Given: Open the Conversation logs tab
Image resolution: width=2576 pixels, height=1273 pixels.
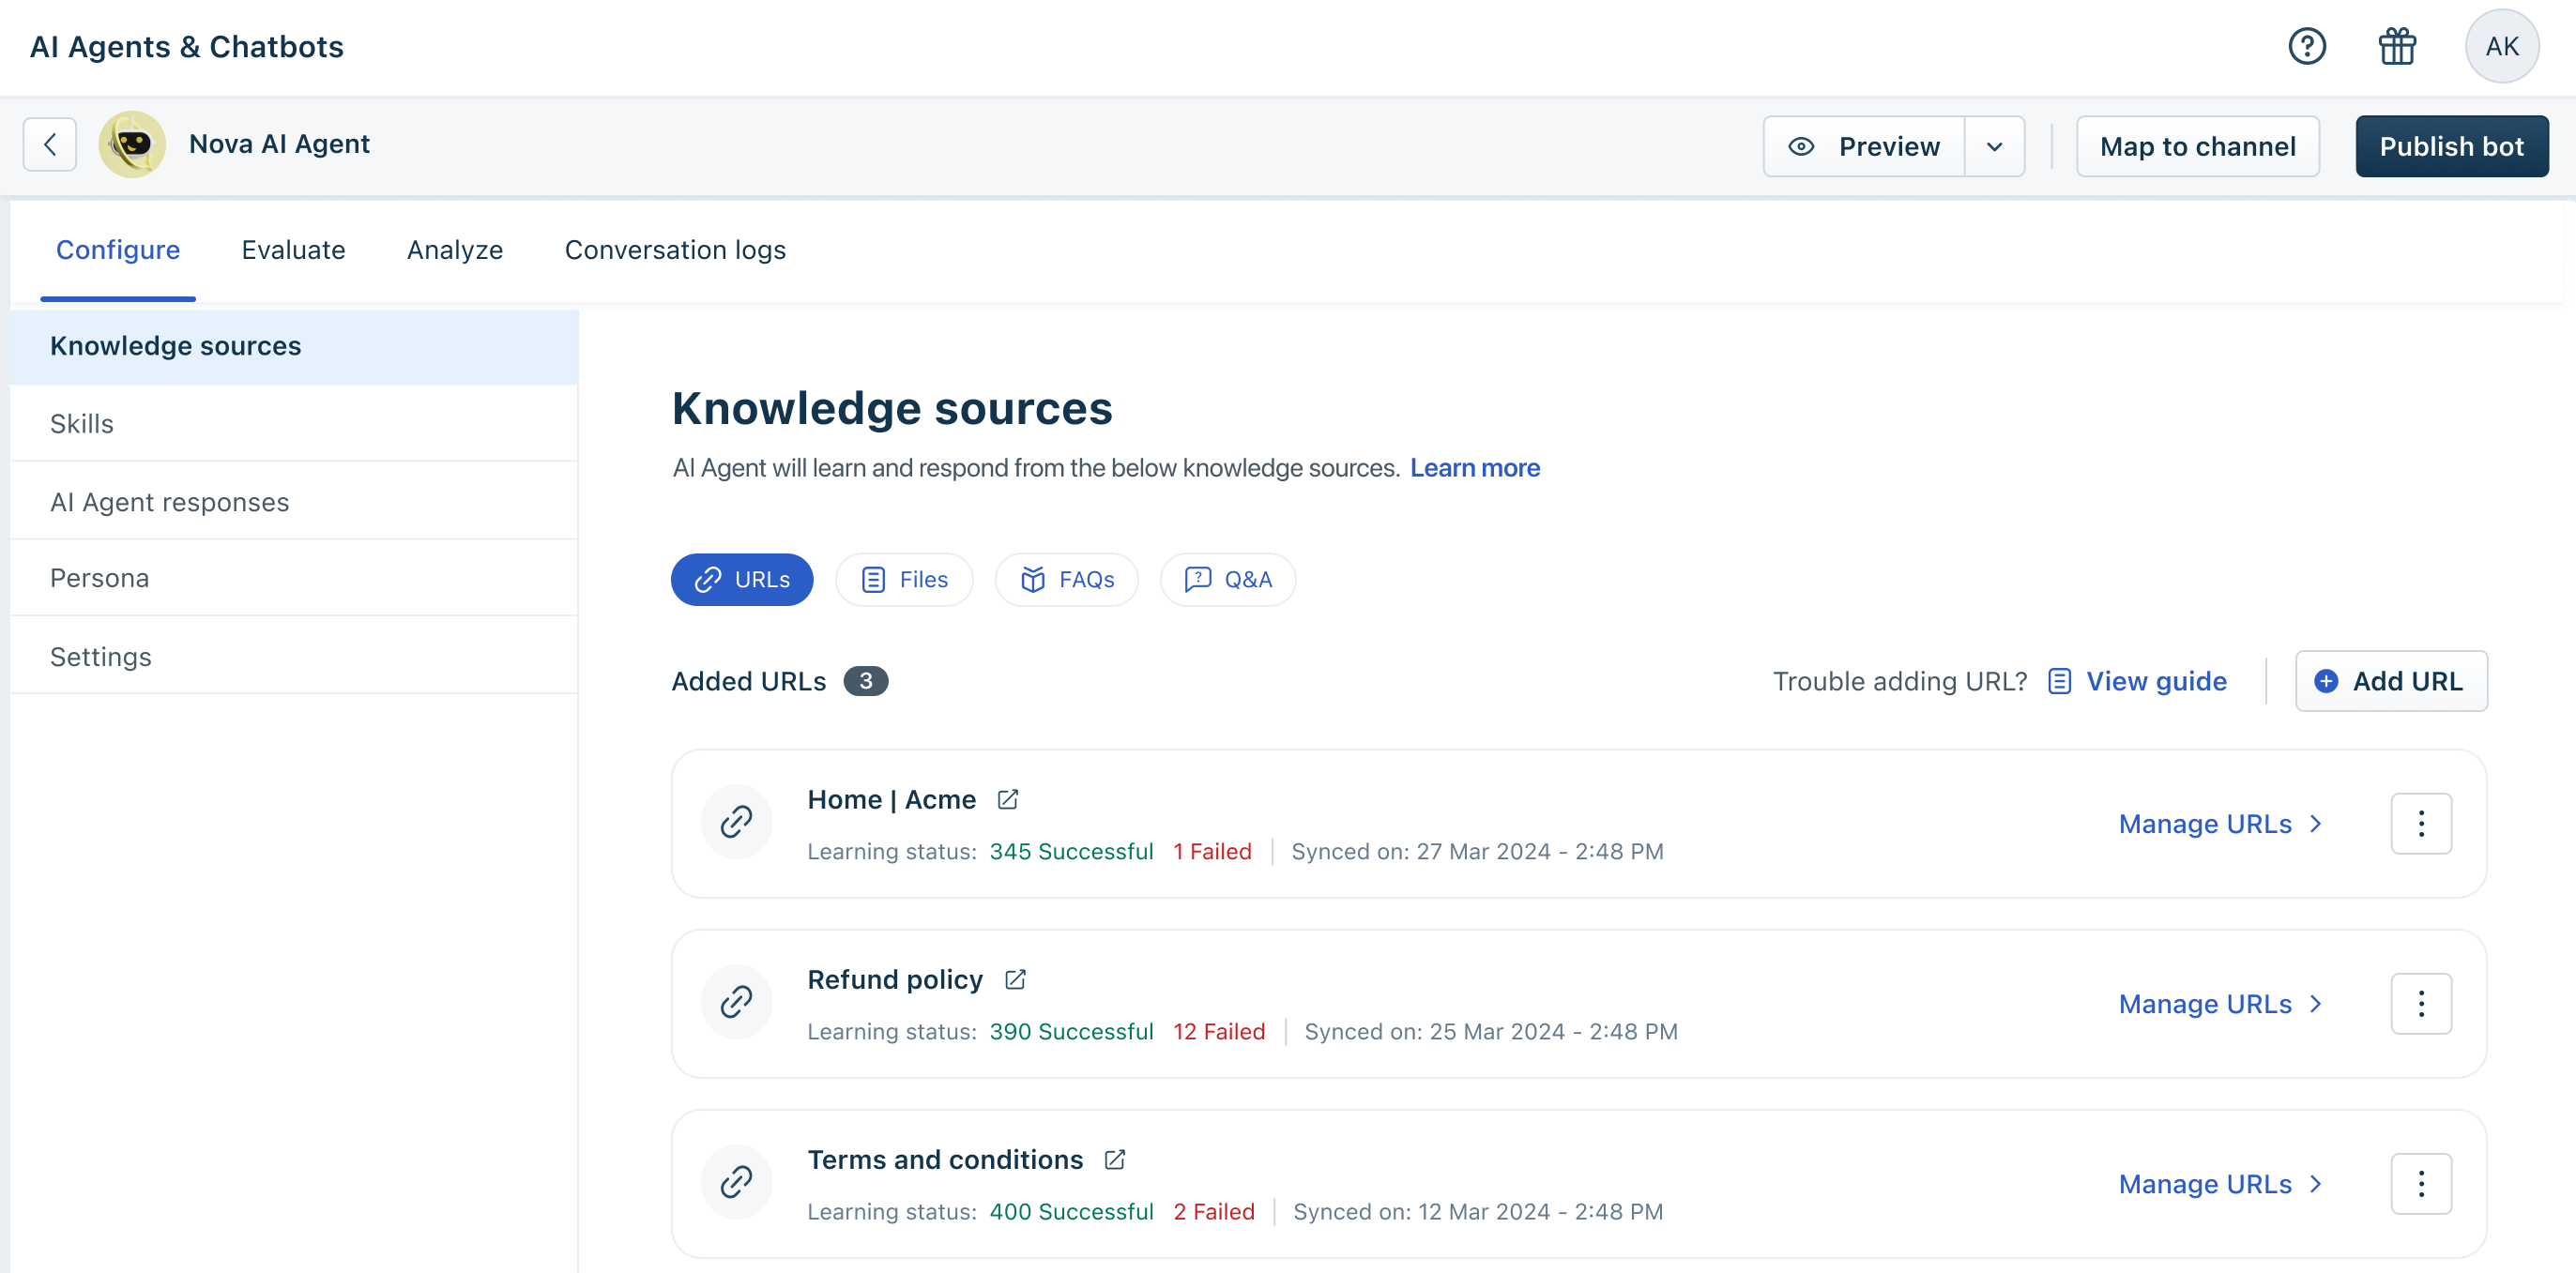Looking at the screenshot, I should click(x=675, y=250).
